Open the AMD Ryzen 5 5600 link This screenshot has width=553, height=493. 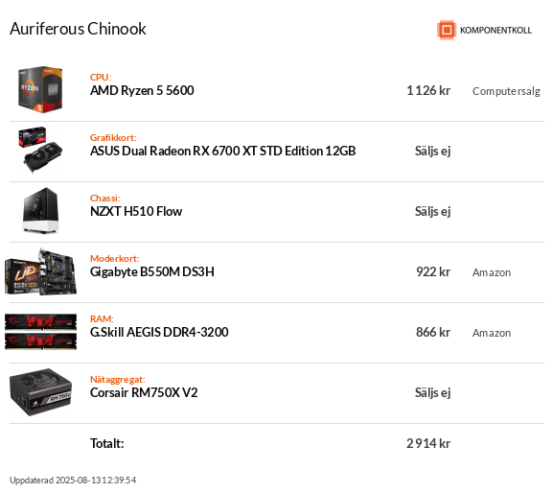click(142, 91)
